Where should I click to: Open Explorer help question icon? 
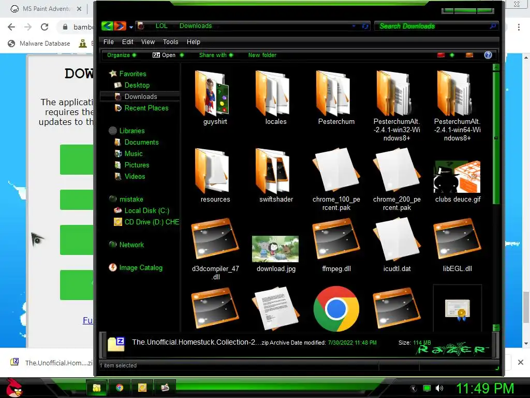pyautogui.click(x=488, y=55)
